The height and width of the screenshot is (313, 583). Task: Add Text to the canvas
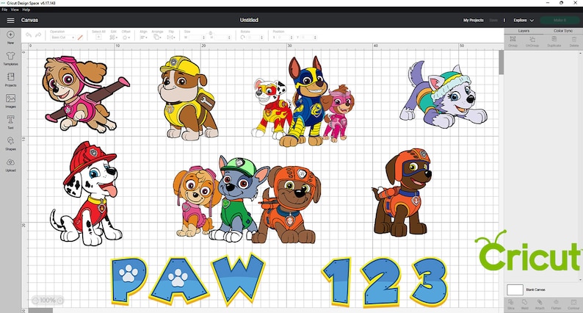(x=10, y=122)
